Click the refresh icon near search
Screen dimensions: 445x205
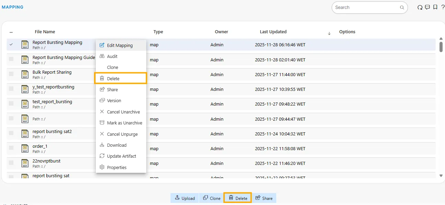pos(420,8)
